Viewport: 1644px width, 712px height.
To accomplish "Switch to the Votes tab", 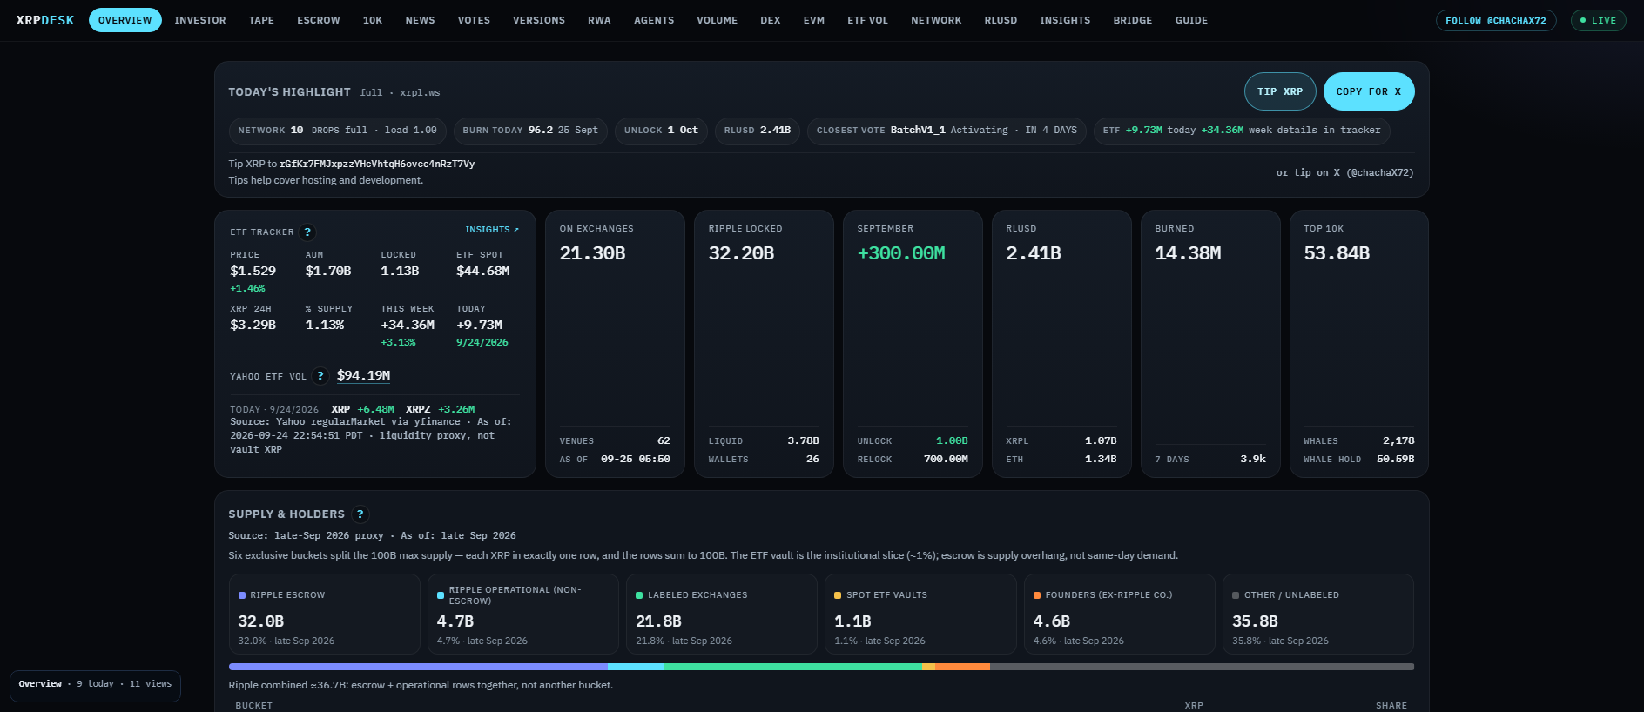I will (475, 20).
